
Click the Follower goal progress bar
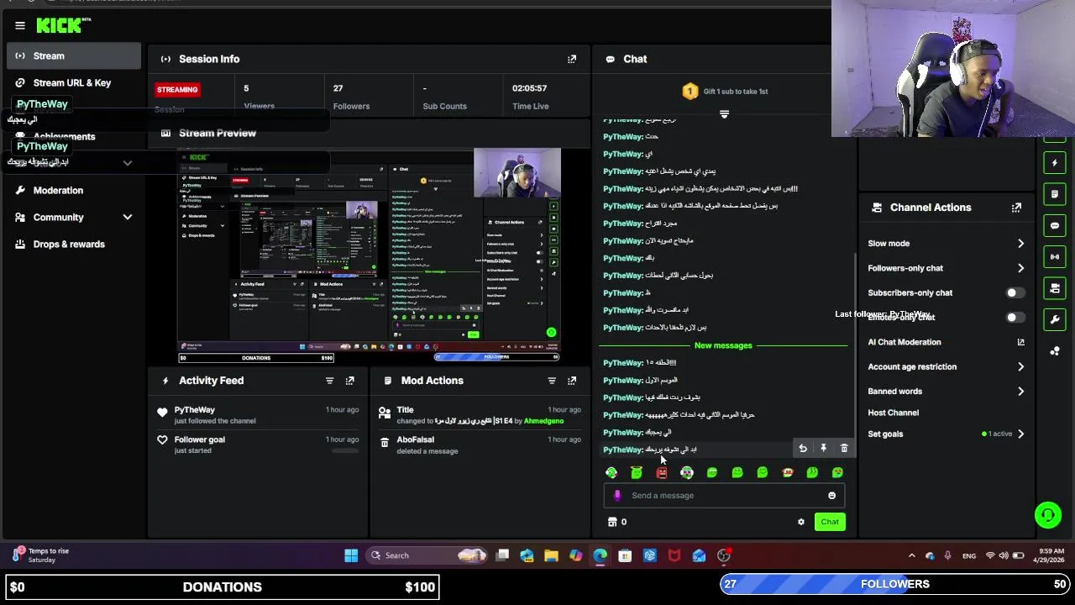(345, 451)
